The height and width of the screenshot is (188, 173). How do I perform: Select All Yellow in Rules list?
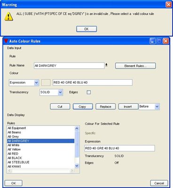coord(41,149)
